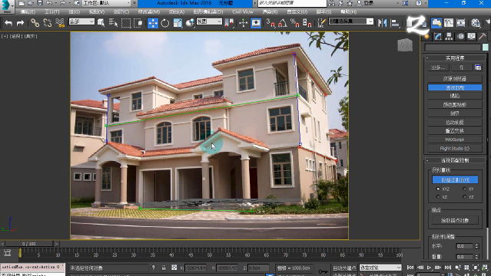Click the time slider 0 / 100 handle
This screenshot has width=491, height=276.
(x=28, y=244)
